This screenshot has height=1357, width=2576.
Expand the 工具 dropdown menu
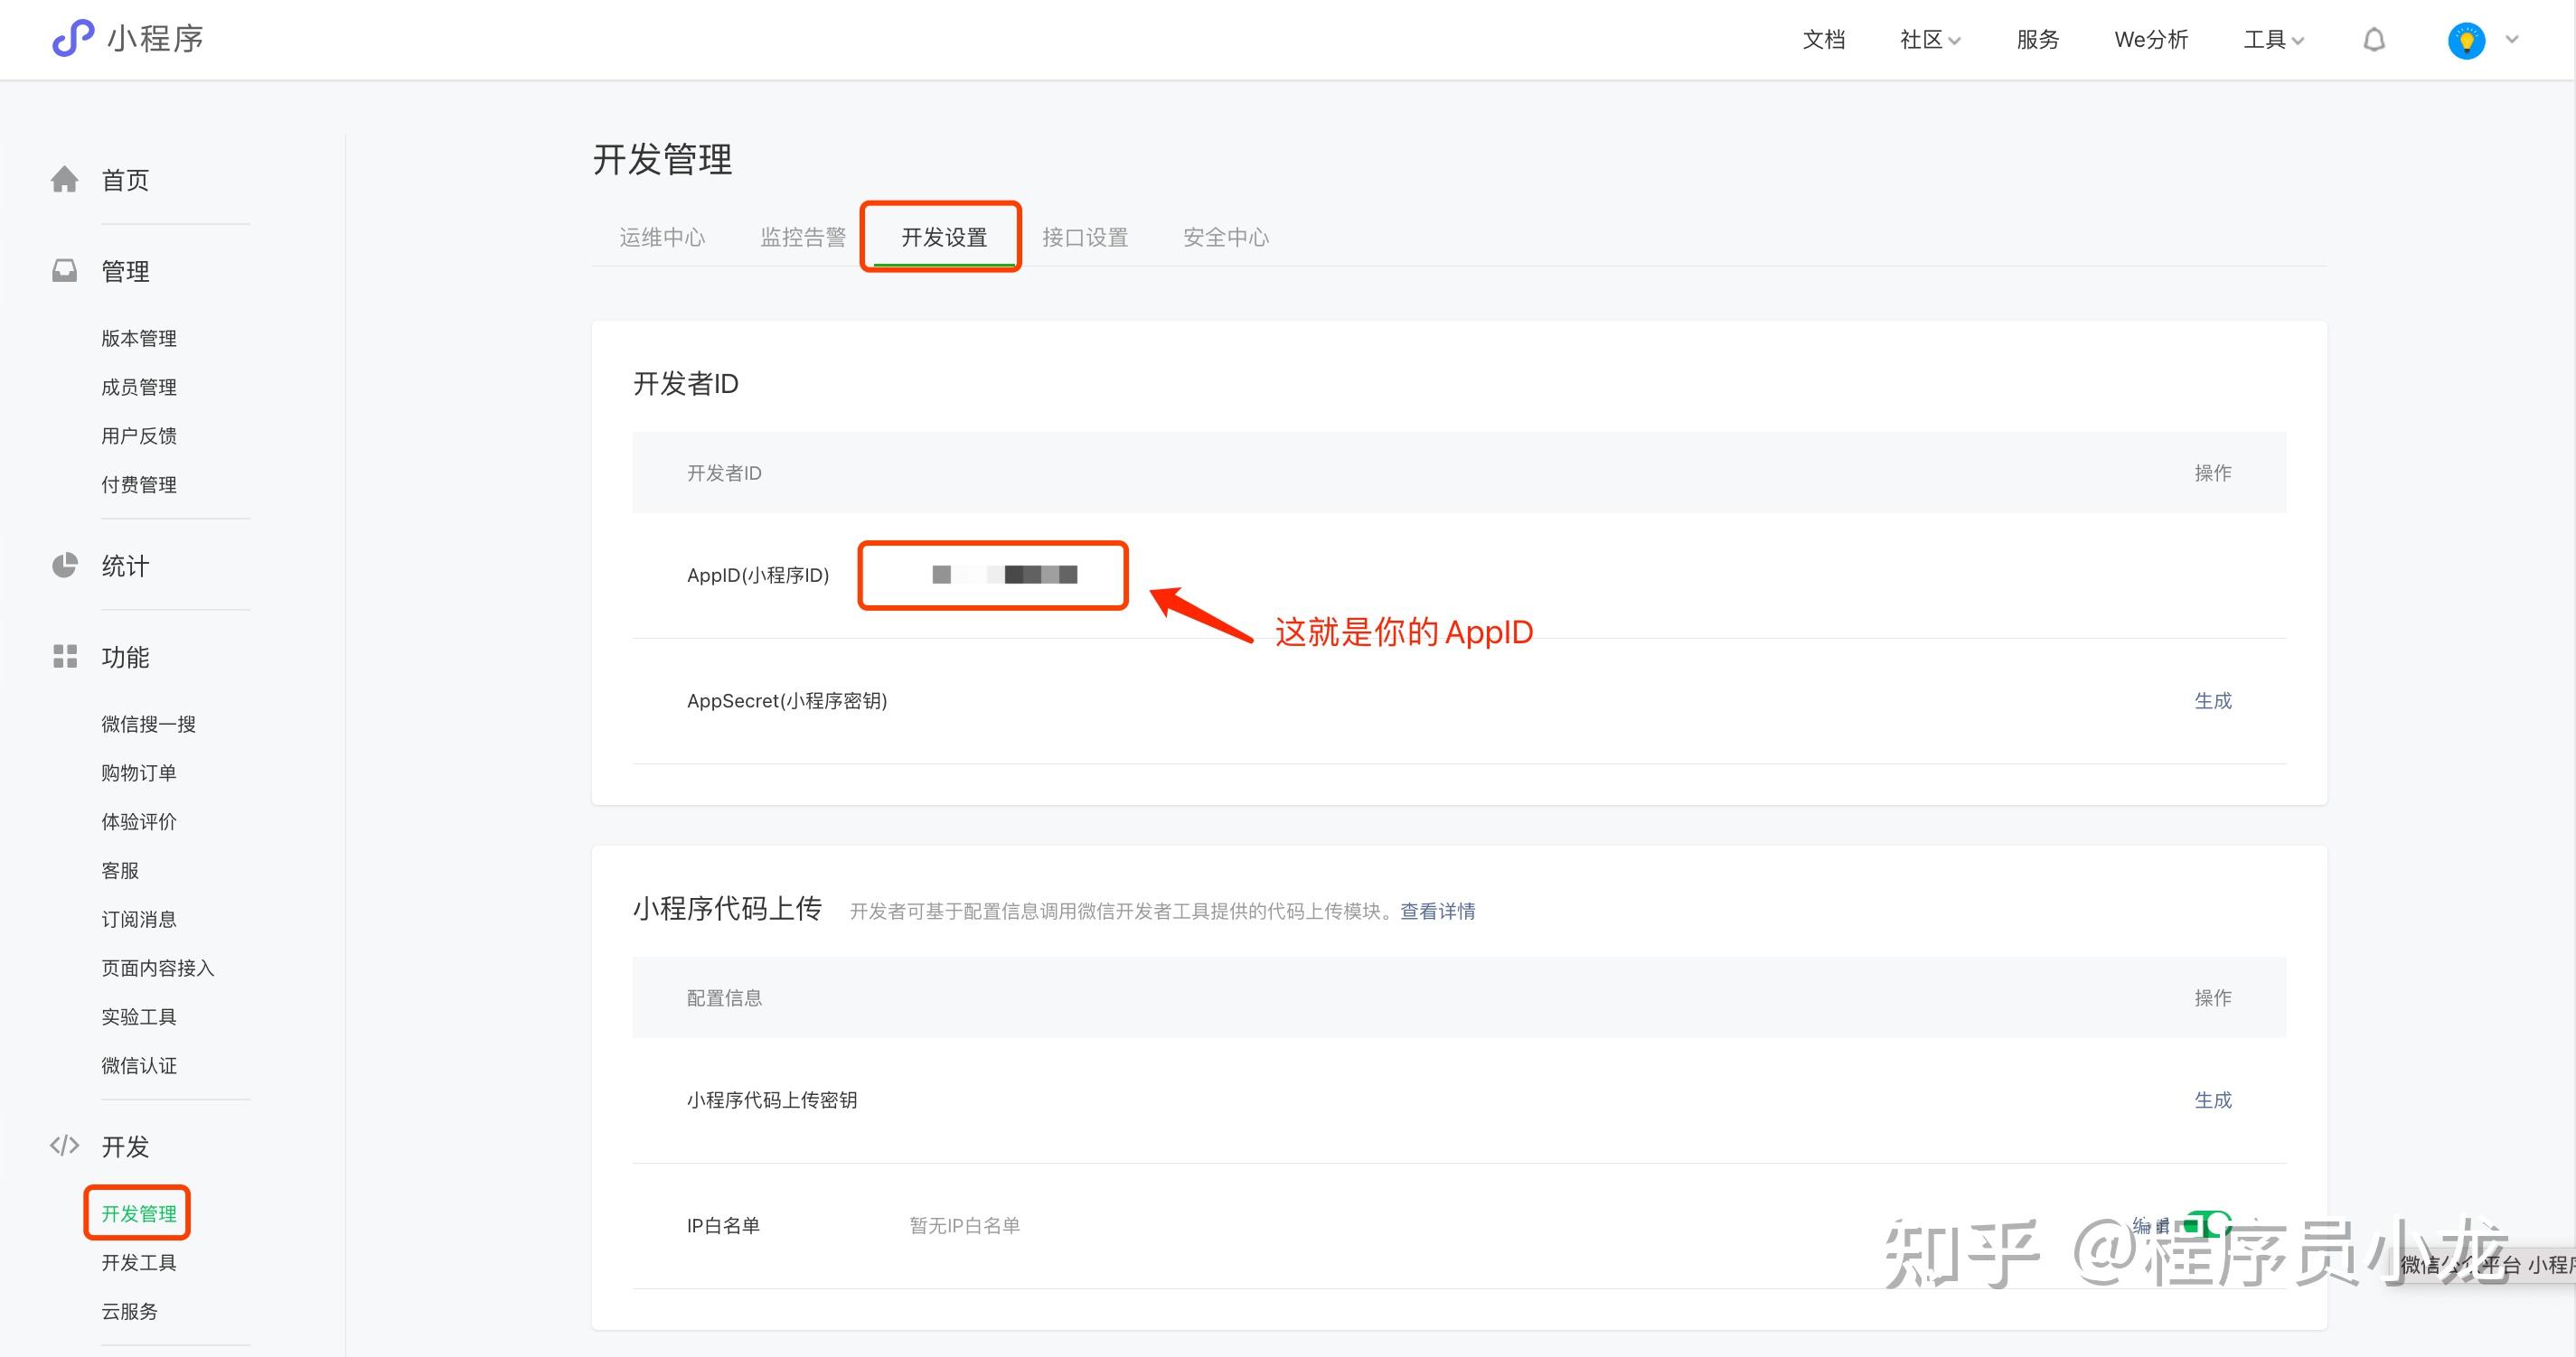[x=2273, y=40]
